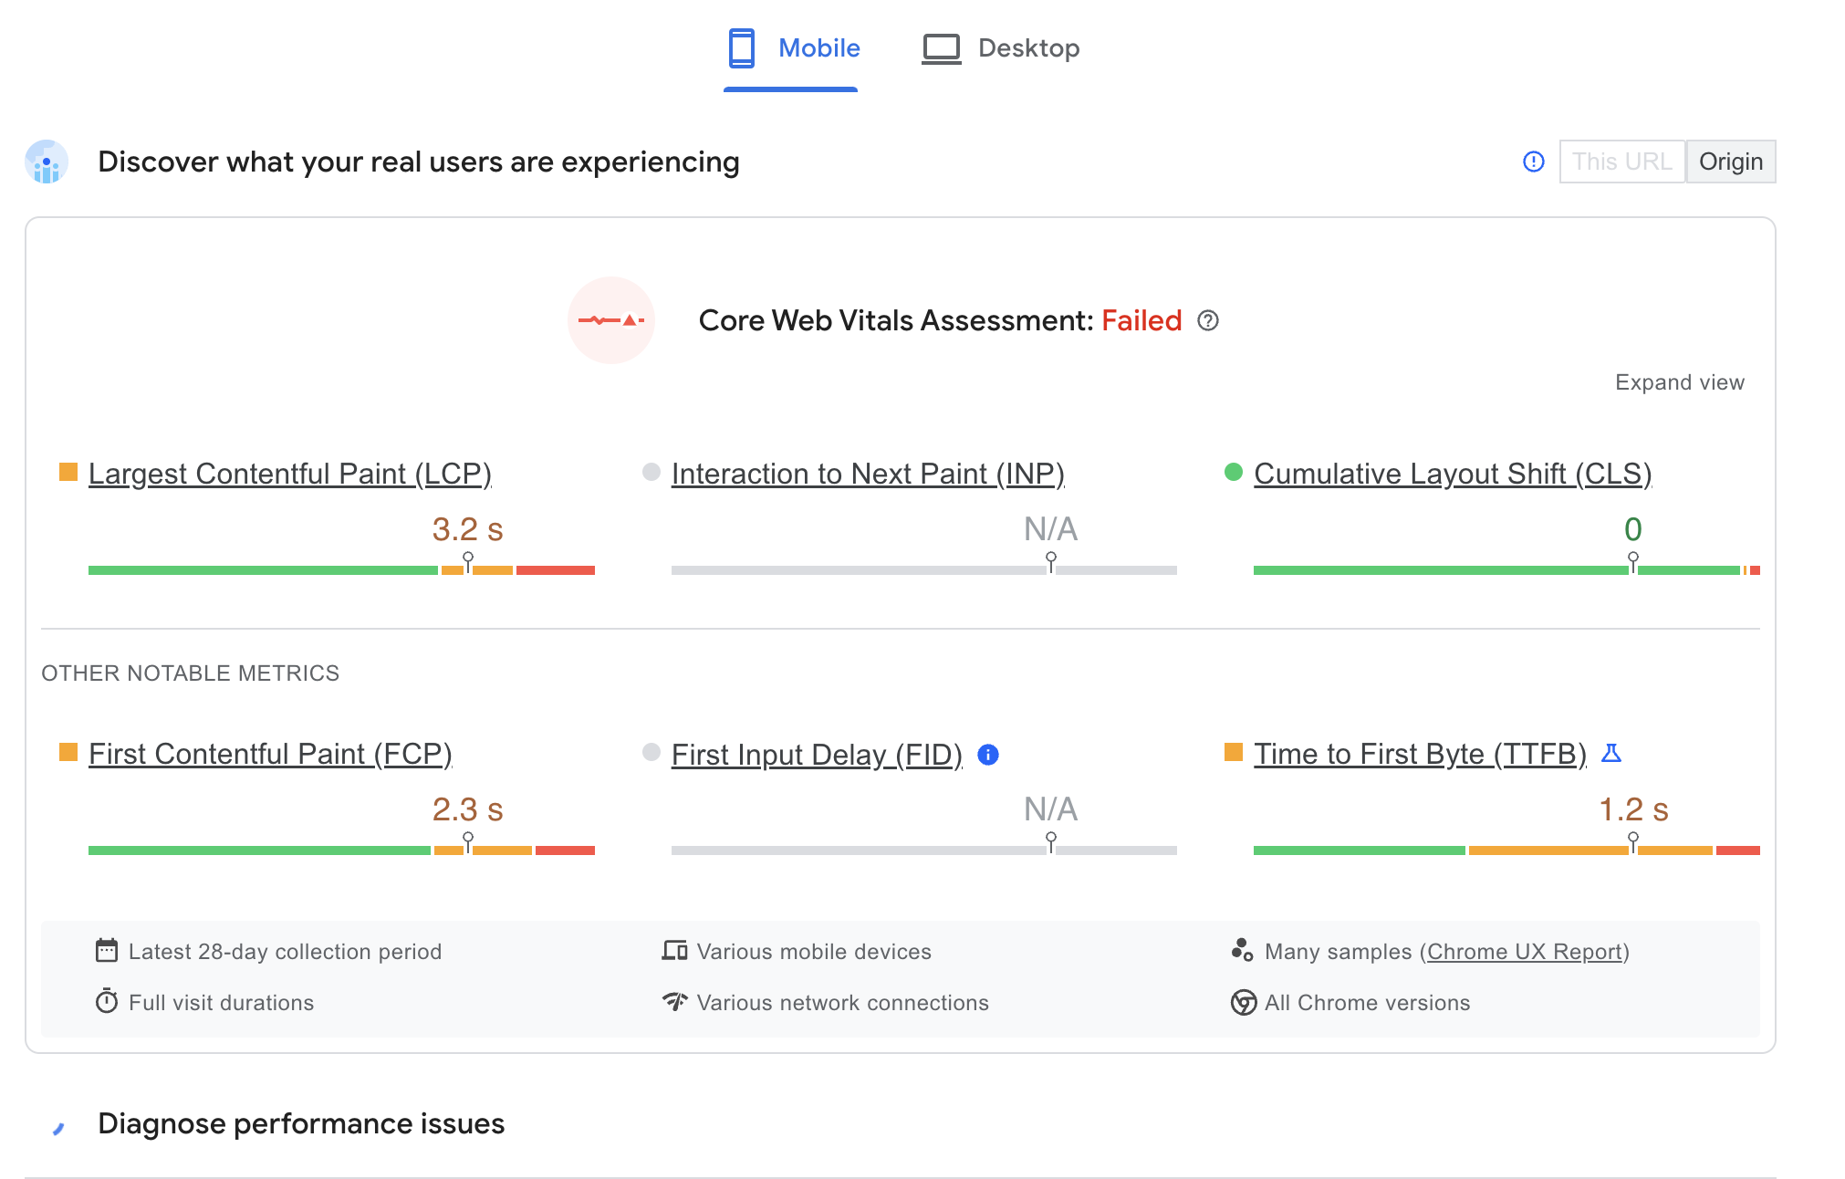The width and height of the screenshot is (1845, 1179).
Task: Click the samples dots icon
Action: (x=1242, y=950)
